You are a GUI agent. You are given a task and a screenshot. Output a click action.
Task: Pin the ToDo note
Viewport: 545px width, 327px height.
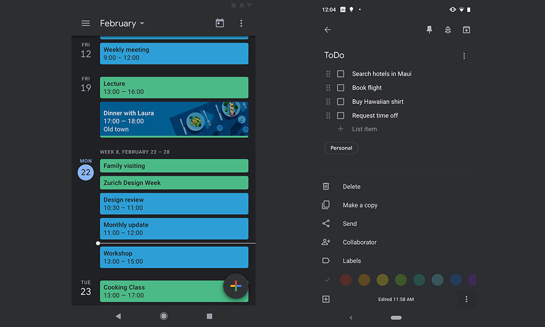point(429,30)
